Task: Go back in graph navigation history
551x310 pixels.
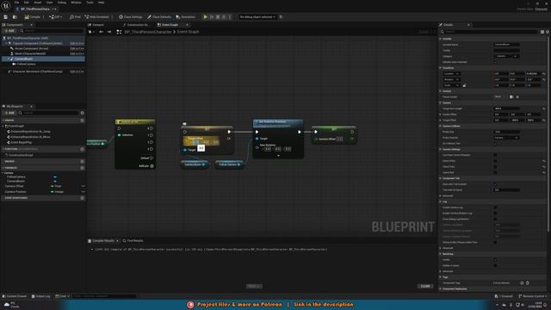Action: click(102, 32)
